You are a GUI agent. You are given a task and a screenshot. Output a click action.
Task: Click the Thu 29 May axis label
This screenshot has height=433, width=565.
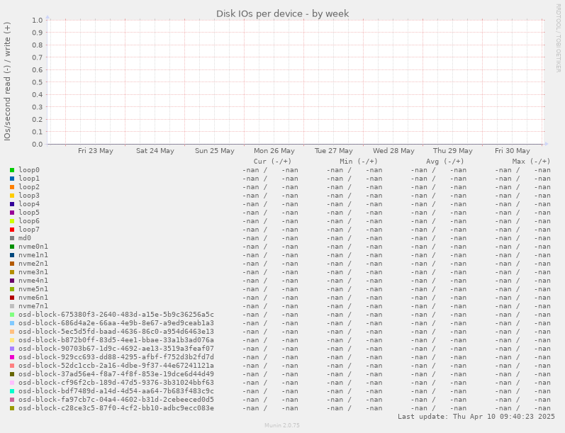(453, 150)
